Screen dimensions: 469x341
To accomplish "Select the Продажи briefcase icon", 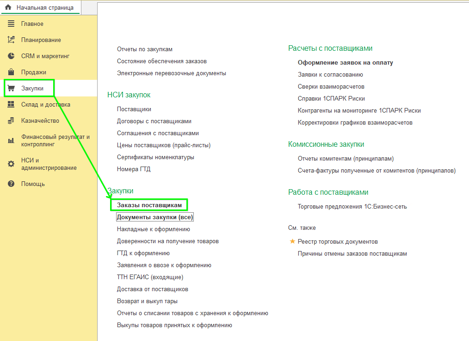I will (11, 72).
